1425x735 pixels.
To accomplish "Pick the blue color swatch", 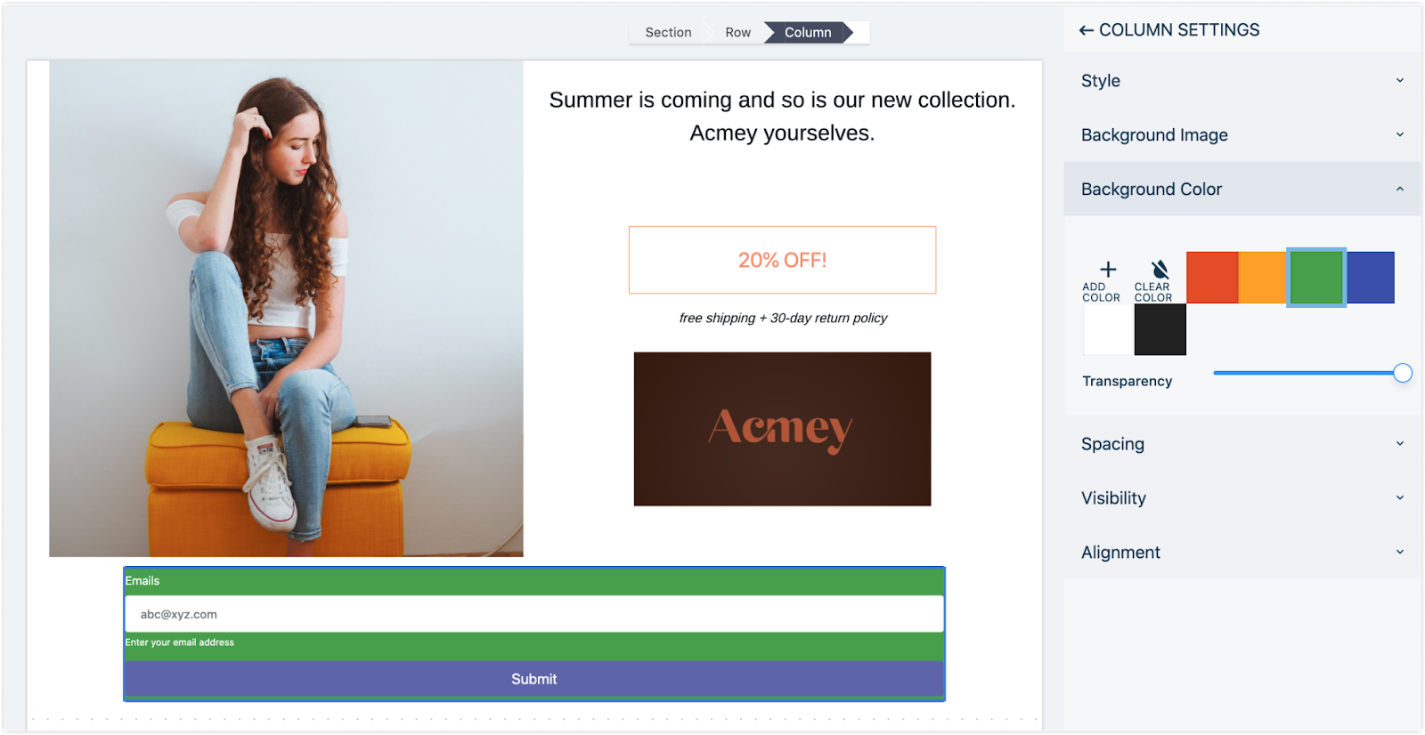I will tap(1370, 278).
